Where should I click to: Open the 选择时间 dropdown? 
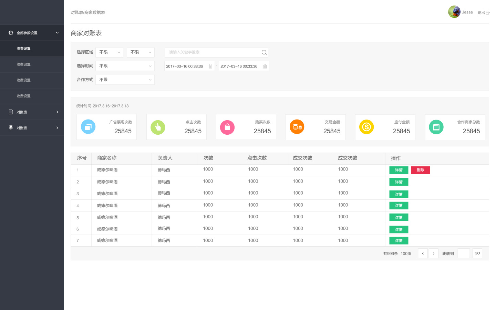pos(125,66)
